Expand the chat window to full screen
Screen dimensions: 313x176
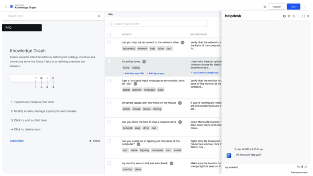coord(304,16)
